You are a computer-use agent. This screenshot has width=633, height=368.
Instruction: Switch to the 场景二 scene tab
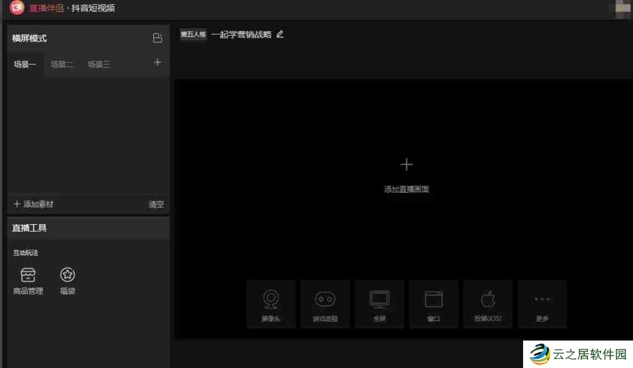pos(62,64)
